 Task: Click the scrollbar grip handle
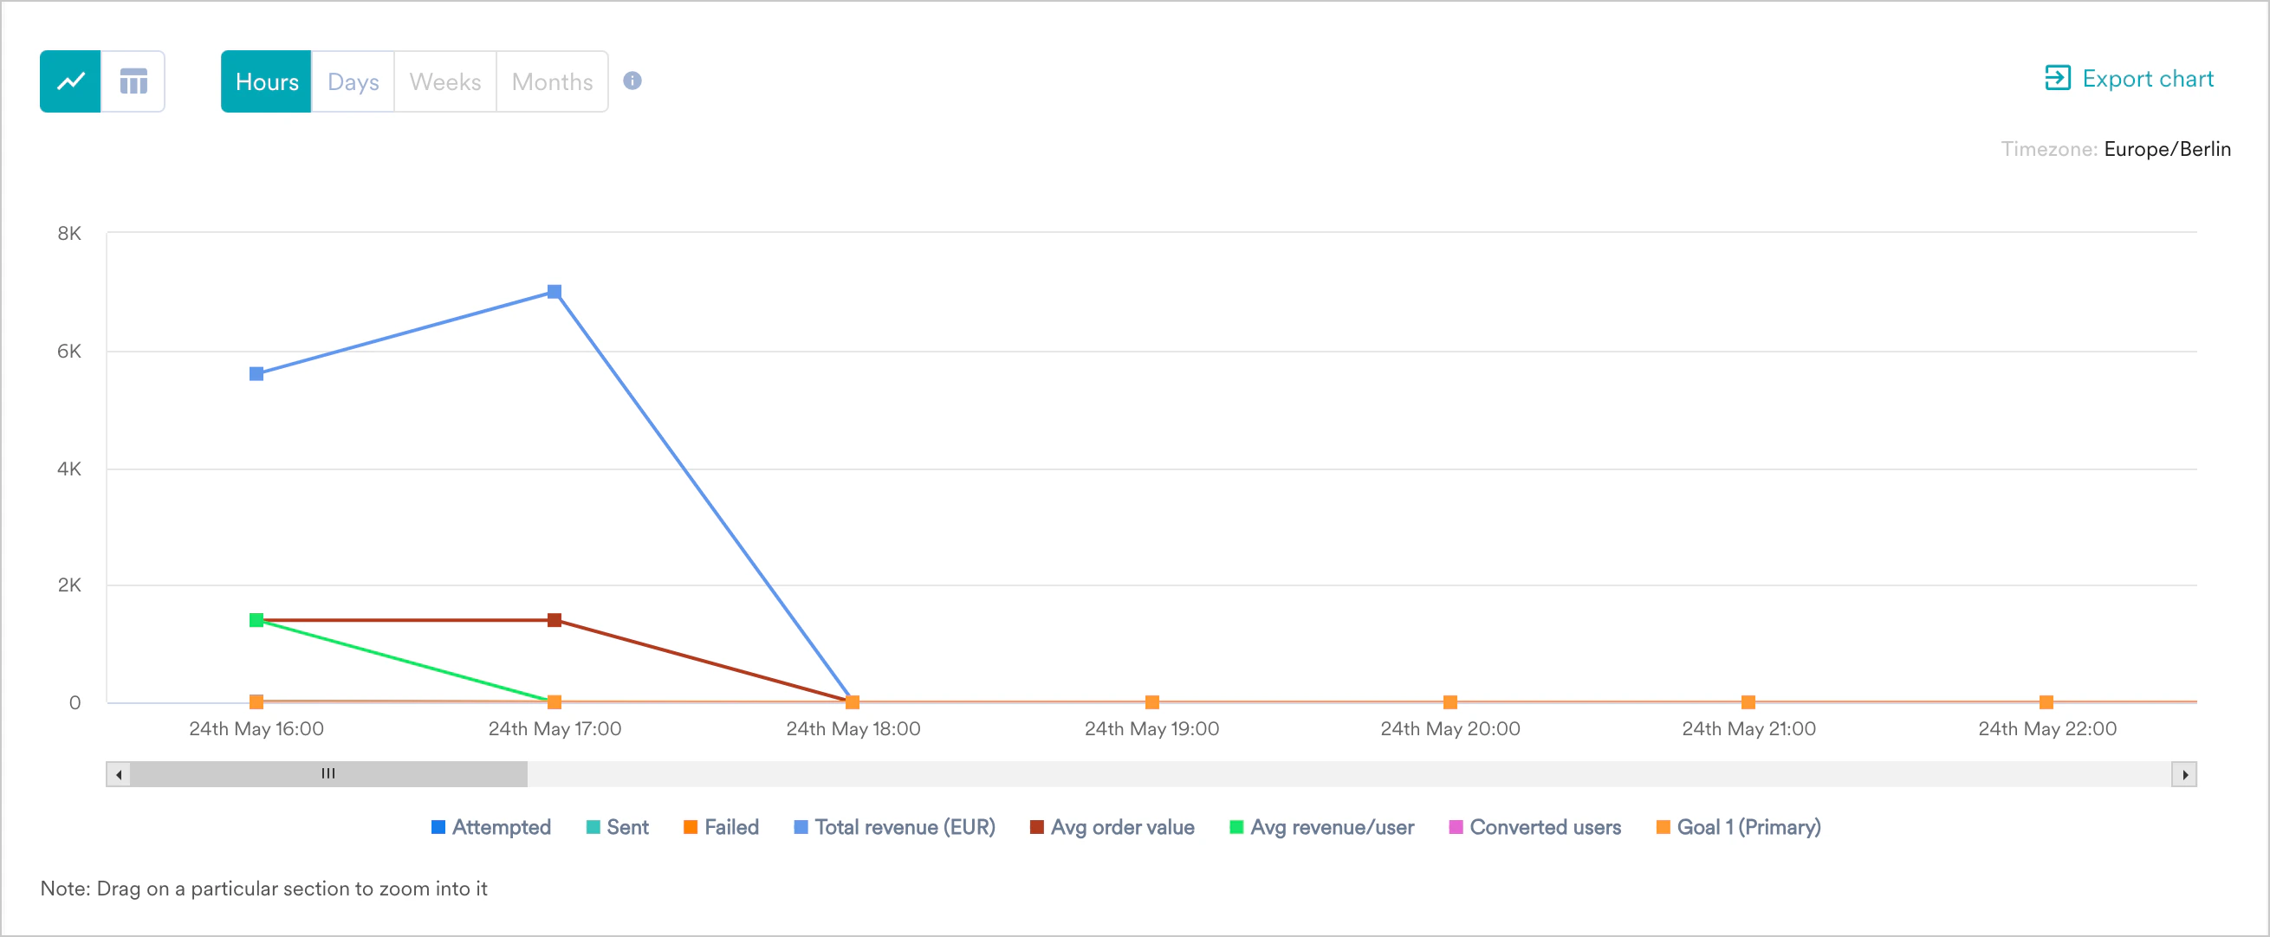pyautogui.click(x=328, y=773)
